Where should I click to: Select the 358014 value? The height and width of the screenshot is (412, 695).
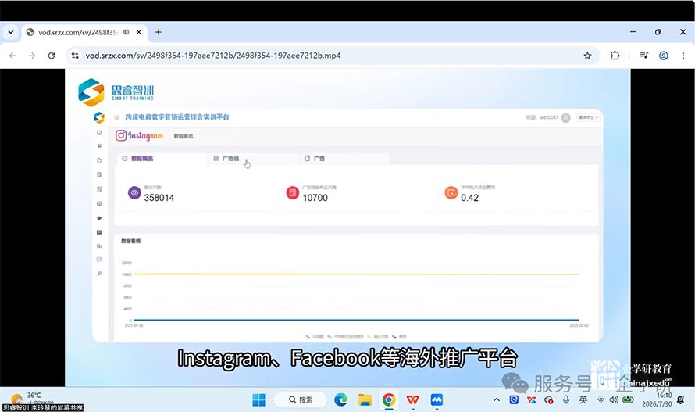159,198
